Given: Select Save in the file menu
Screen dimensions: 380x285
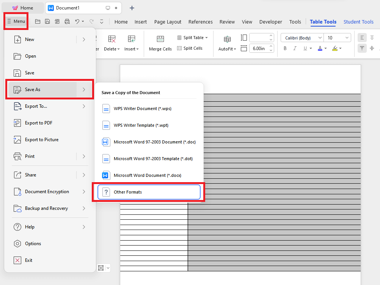Looking at the screenshot, I should (x=50, y=73).
